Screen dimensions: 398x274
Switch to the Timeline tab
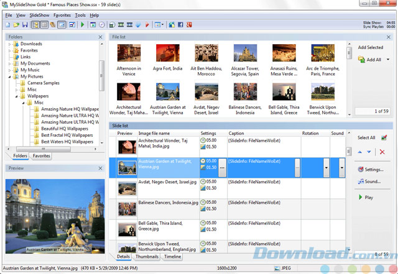coord(173,256)
